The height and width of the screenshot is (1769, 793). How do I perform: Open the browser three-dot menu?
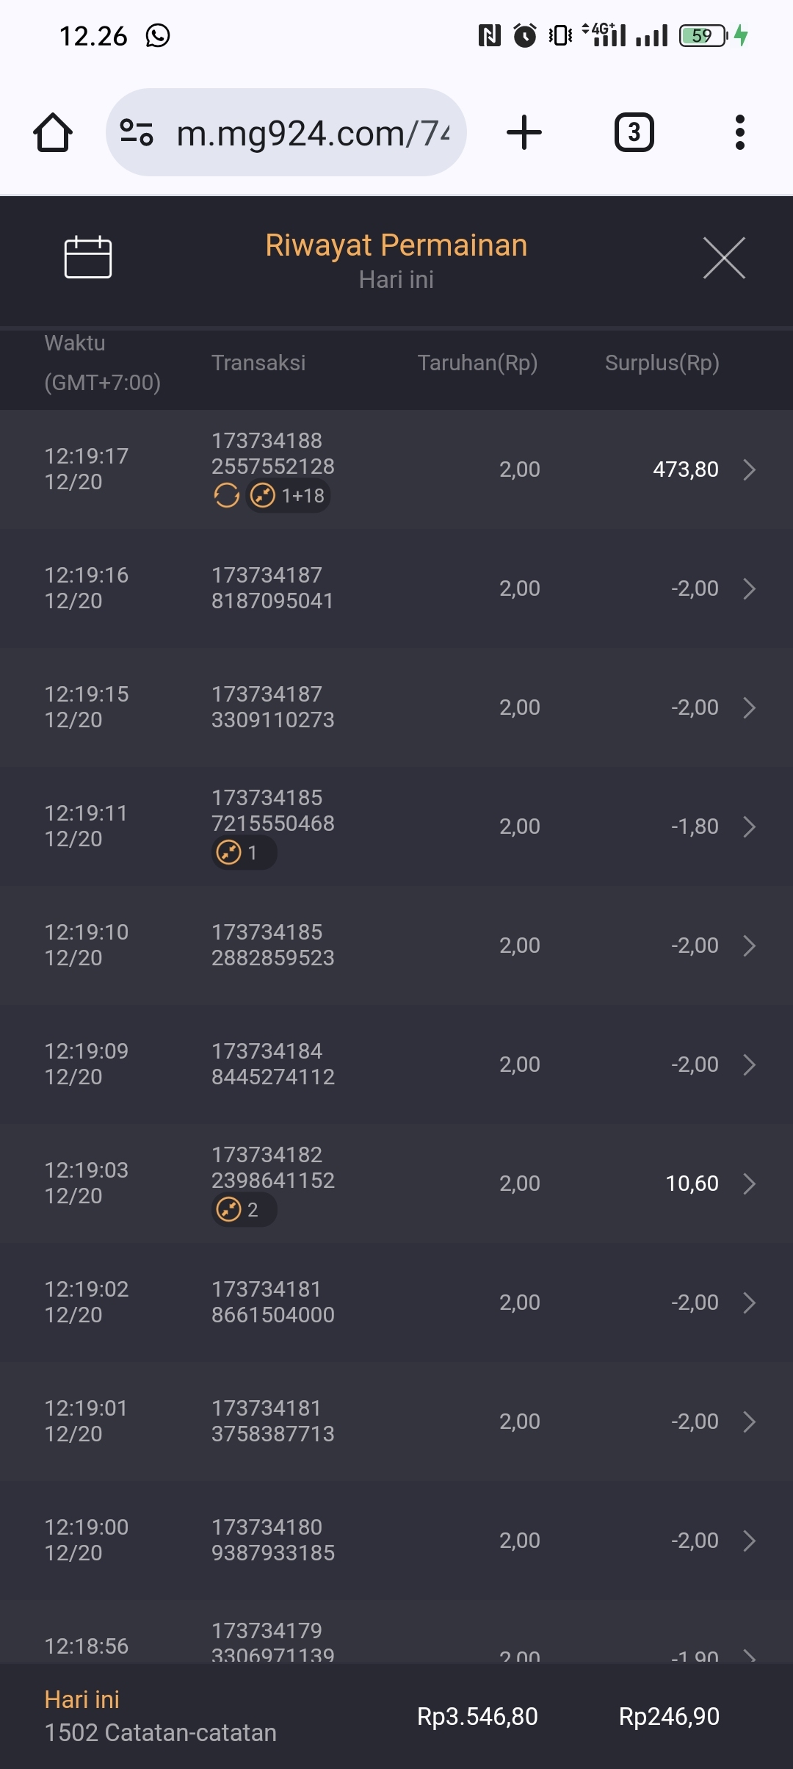click(x=739, y=133)
